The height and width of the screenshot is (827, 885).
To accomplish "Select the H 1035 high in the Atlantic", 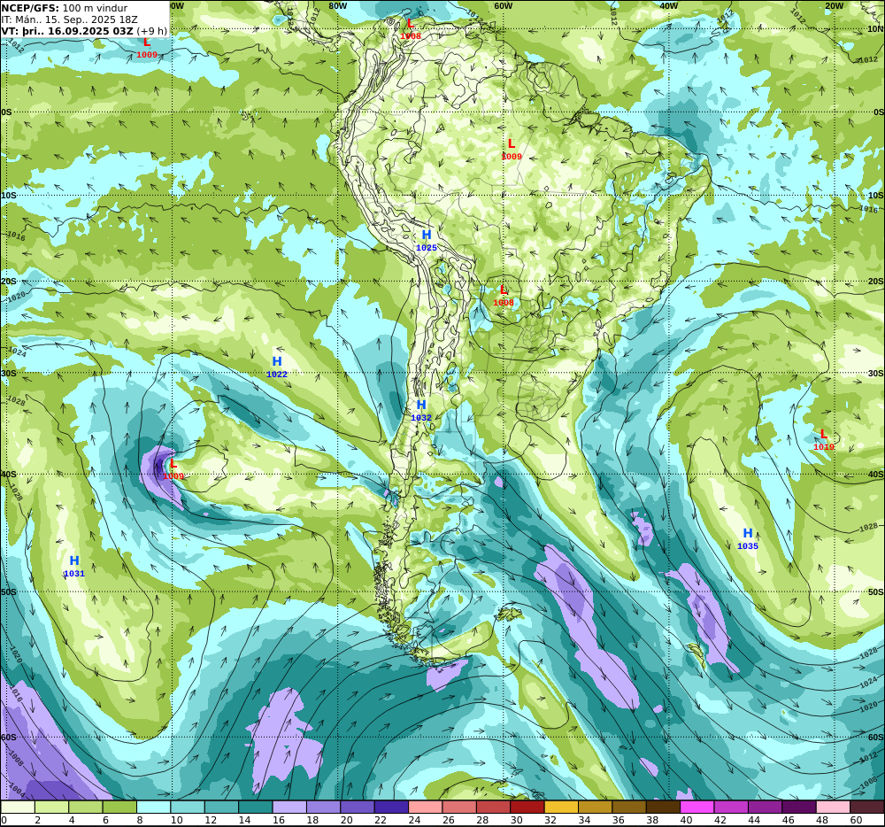I will click(747, 538).
